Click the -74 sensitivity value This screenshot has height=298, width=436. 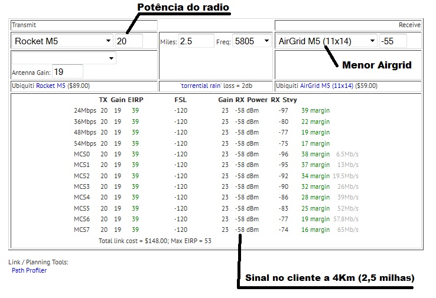click(x=284, y=230)
